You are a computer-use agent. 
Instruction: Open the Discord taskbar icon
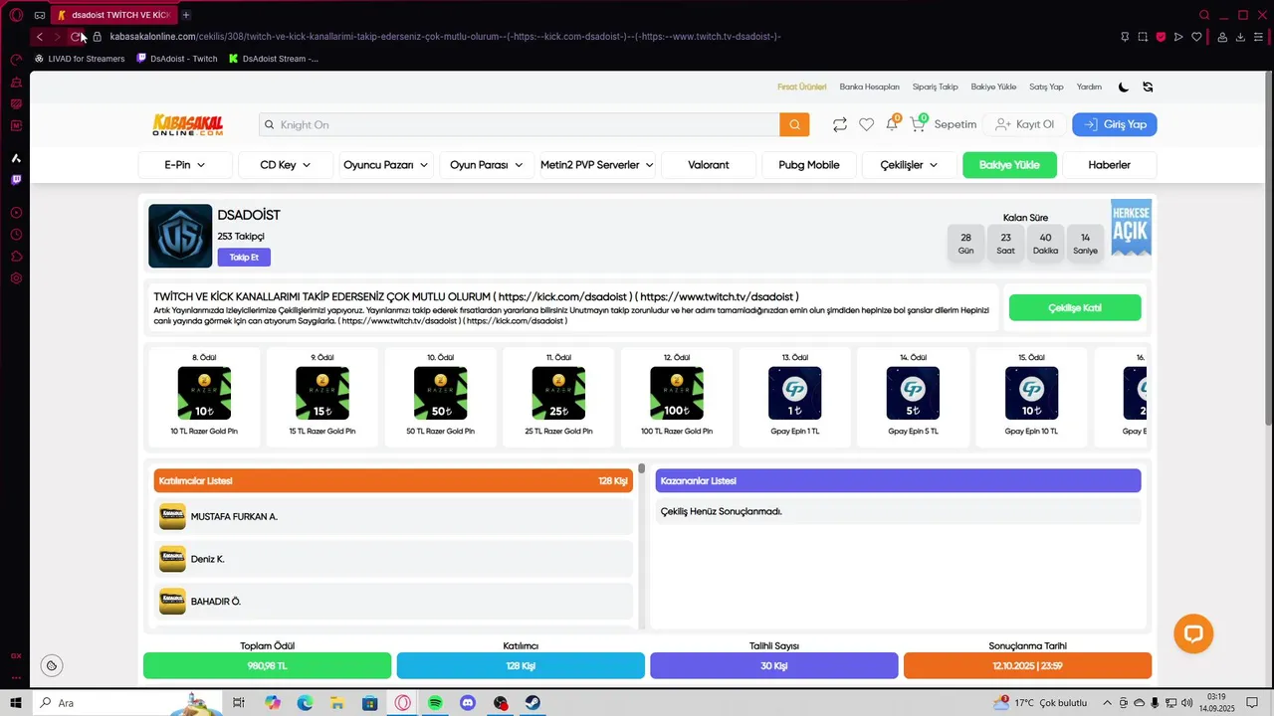coord(468,703)
